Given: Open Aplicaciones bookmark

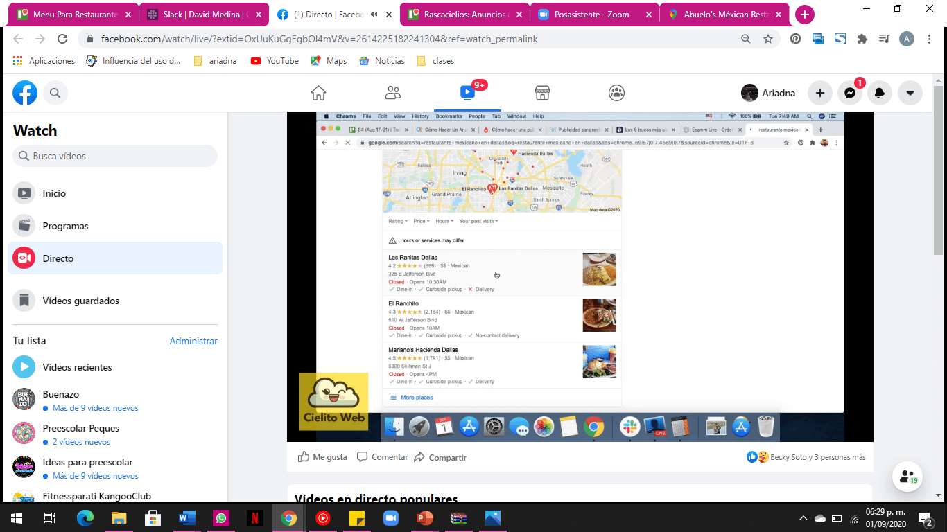Looking at the screenshot, I should (x=44, y=61).
